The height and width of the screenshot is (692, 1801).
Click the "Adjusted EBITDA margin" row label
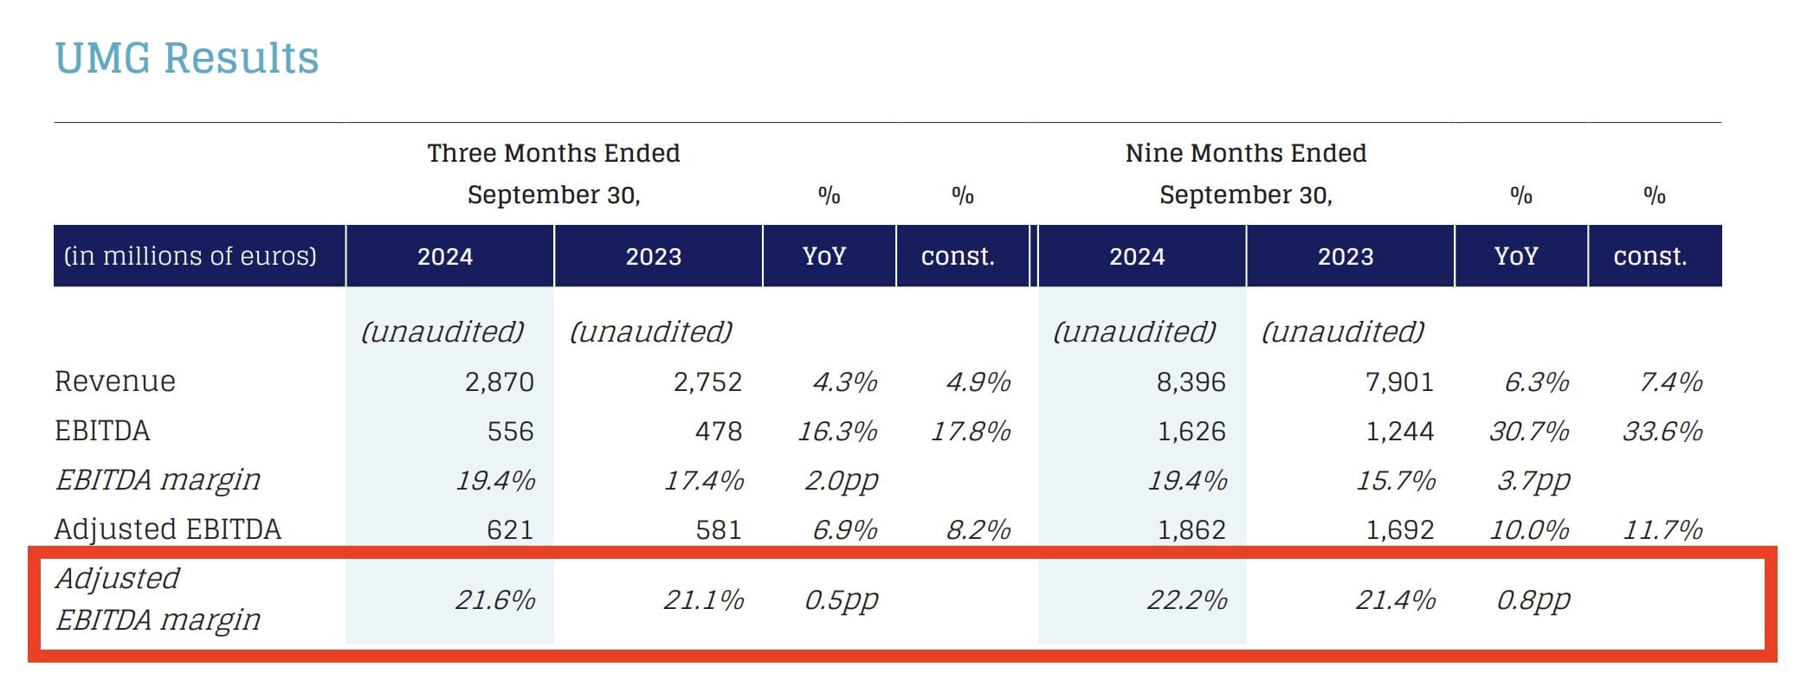click(158, 599)
